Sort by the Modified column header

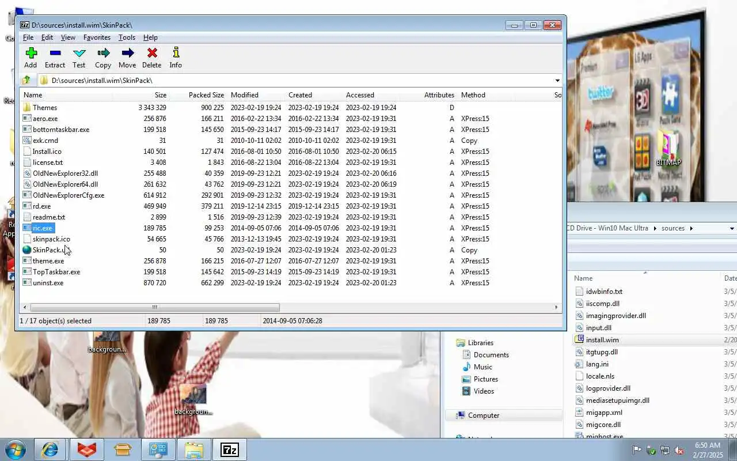256,95
